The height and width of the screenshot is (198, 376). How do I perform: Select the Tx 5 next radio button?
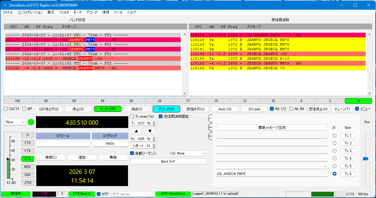(x=334, y=166)
